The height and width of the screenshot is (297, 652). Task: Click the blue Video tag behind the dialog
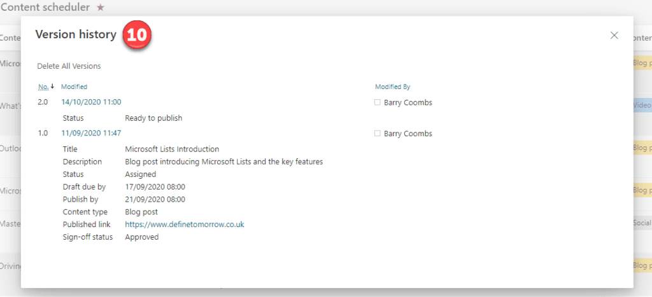(642, 105)
